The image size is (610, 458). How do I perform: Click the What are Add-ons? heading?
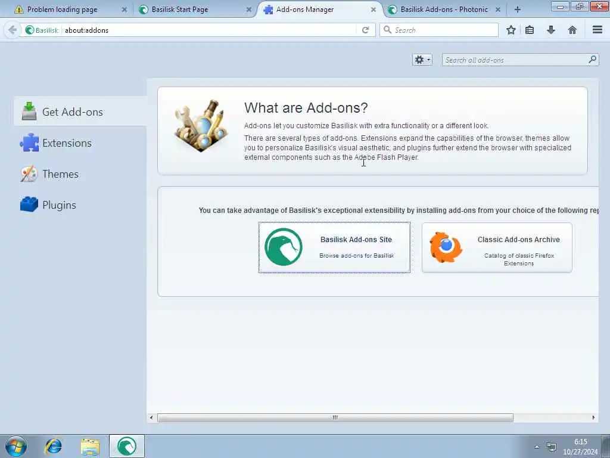tap(306, 108)
